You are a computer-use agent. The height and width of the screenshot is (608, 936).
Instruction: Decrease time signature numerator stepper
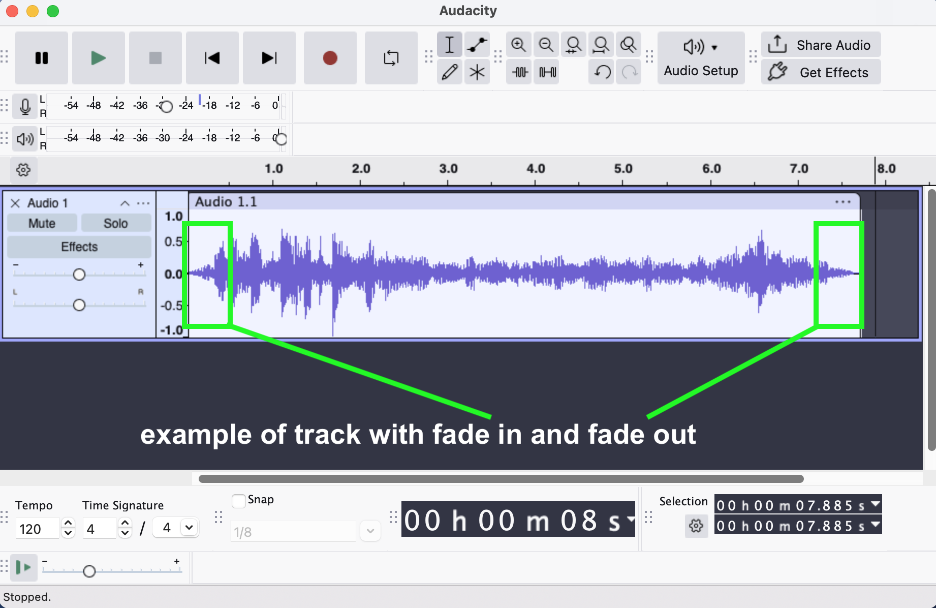[125, 533]
